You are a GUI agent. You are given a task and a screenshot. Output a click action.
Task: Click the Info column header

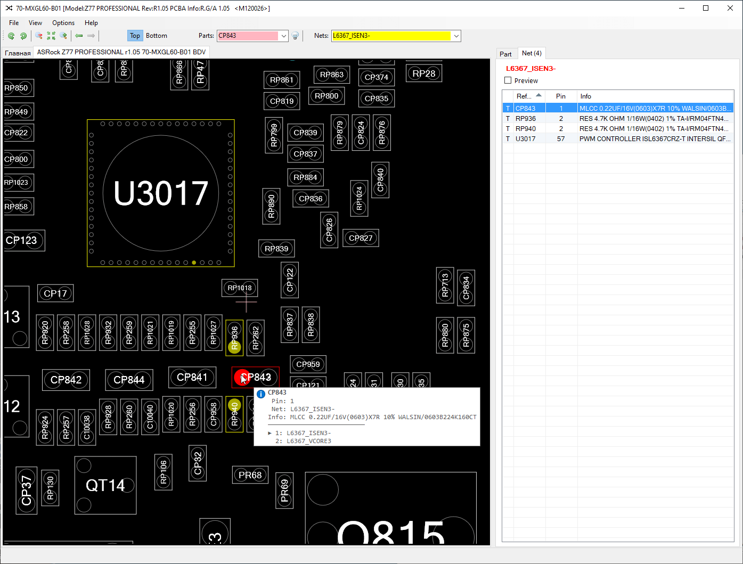[655, 96]
